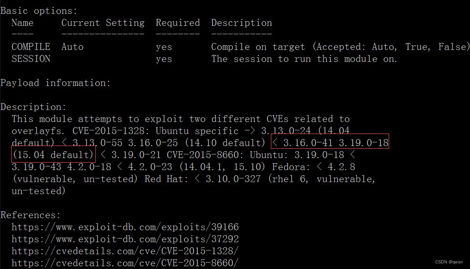Click the "Required" column header
470x269 pixels.
click(177, 23)
